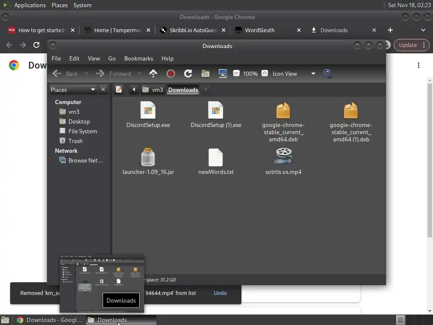Open the Icon View mode dropdown
The width and height of the screenshot is (433, 325).
(x=294, y=74)
